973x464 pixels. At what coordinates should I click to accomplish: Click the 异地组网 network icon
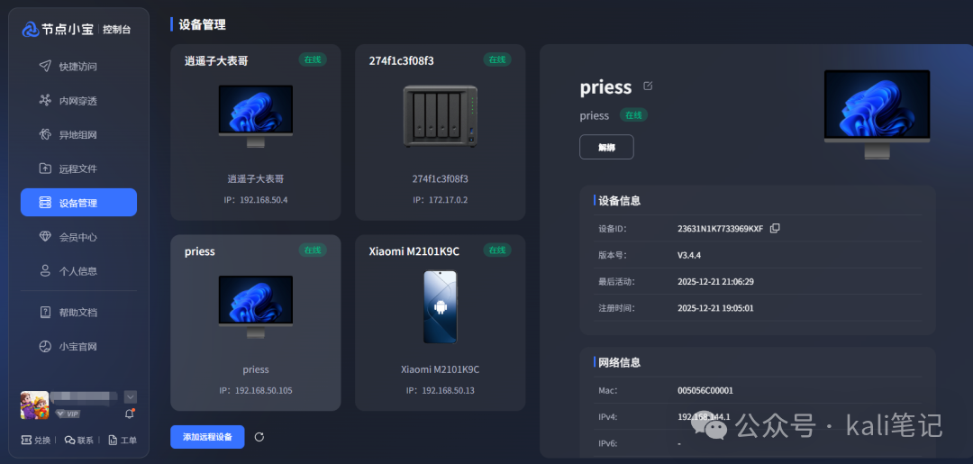pos(45,134)
